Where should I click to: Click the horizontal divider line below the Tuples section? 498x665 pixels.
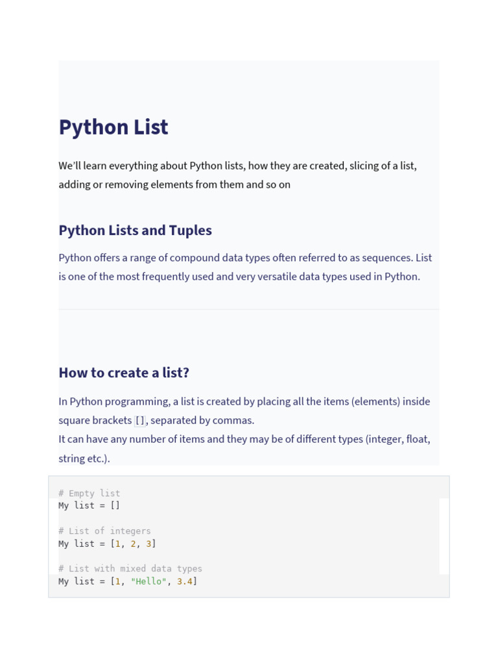(x=248, y=309)
